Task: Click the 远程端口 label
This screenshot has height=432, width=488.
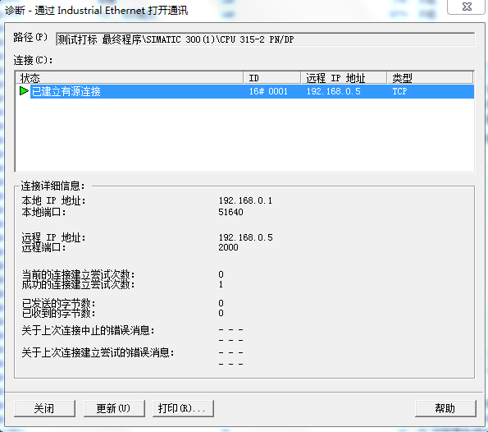Action: 43,247
